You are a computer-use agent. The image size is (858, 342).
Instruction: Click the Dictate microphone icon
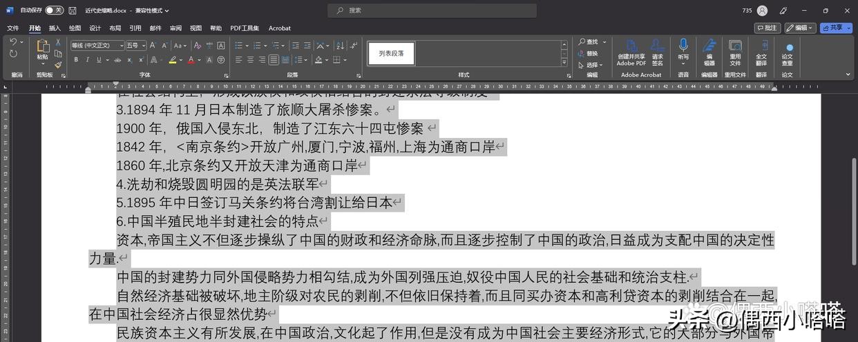[683, 46]
